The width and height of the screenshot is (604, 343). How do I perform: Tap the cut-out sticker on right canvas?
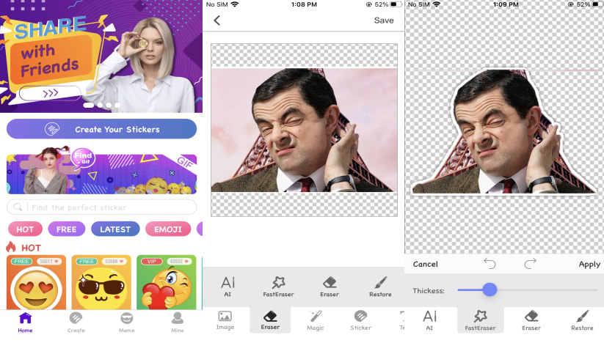pyautogui.click(x=504, y=131)
